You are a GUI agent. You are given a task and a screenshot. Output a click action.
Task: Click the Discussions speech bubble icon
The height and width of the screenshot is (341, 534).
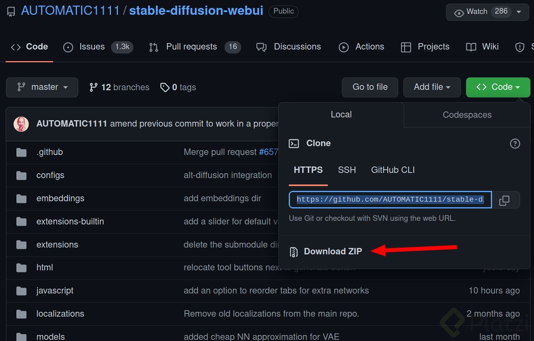click(262, 48)
